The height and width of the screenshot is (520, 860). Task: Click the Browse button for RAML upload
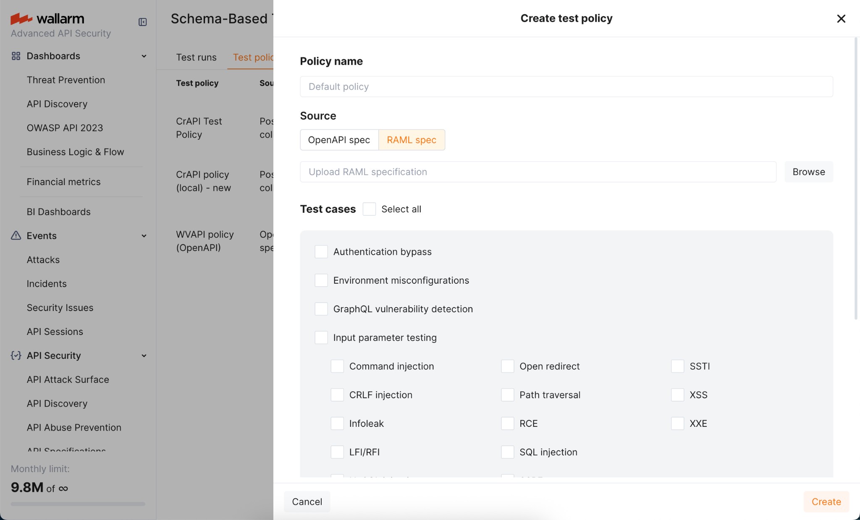pos(808,172)
